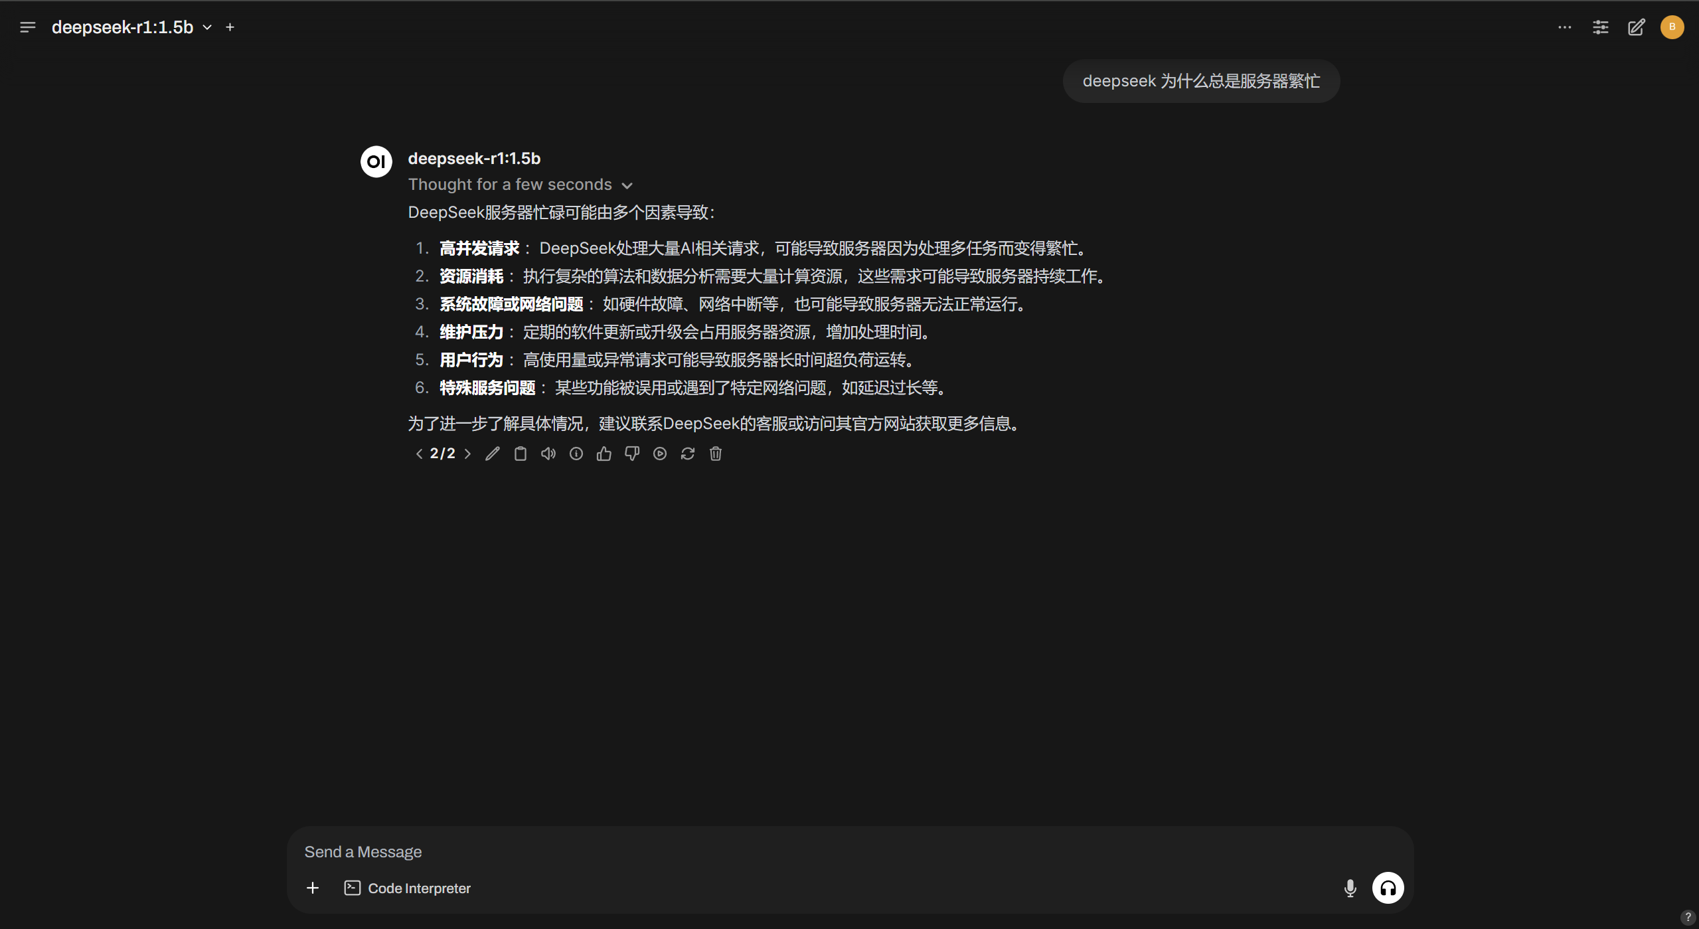Image resolution: width=1699 pixels, height=929 pixels.
Task: Go to the previous response version
Action: point(419,454)
